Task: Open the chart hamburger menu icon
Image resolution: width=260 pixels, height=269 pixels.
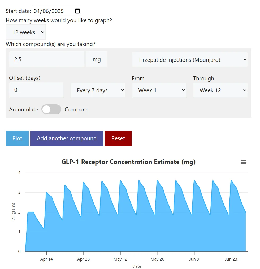Action: coord(244,162)
